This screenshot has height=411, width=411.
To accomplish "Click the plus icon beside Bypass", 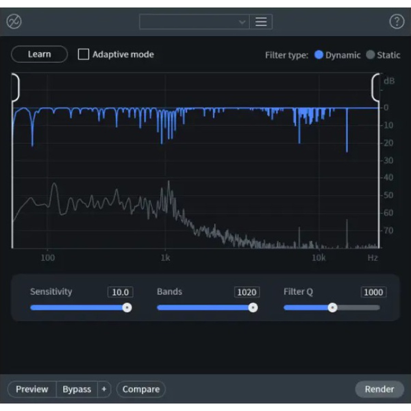I will [104, 389].
